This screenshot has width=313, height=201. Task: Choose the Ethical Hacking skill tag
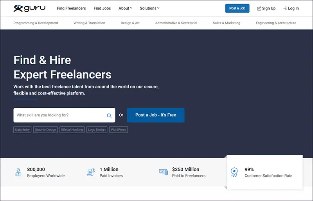point(72,130)
